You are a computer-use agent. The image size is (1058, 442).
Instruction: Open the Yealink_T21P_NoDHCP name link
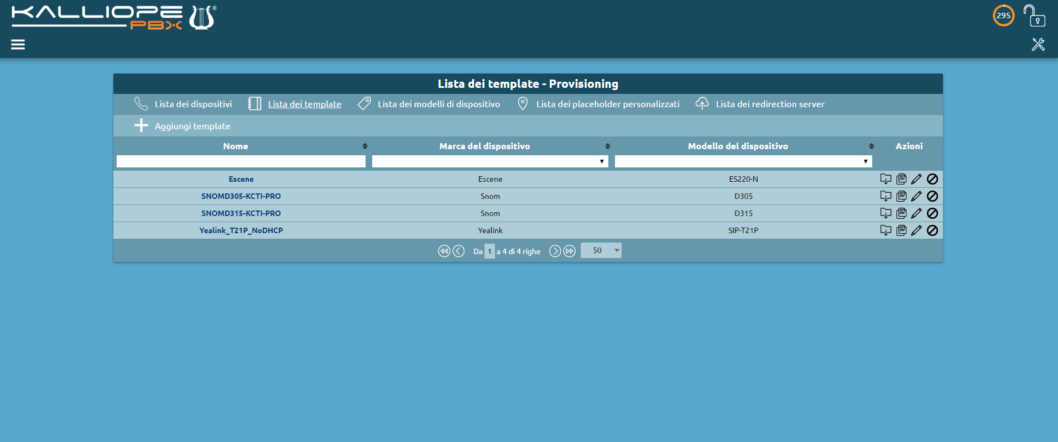pyautogui.click(x=241, y=230)
